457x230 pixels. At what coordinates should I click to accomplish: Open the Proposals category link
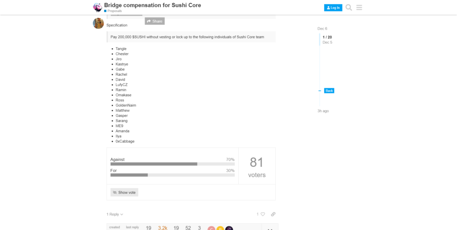coord(113,11)
